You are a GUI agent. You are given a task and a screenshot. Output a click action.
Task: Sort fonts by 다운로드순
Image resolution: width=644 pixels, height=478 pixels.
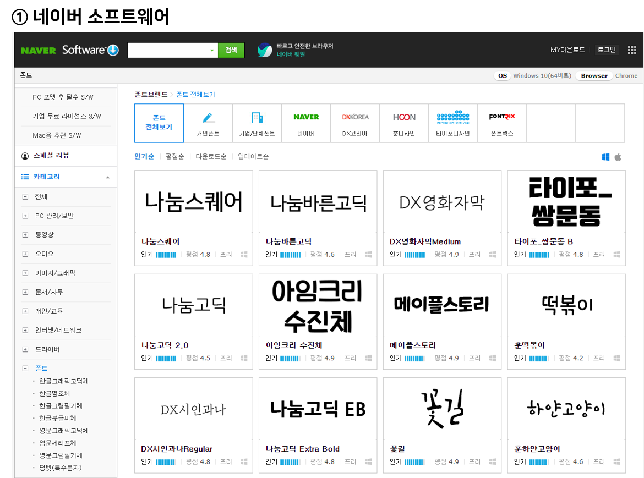tap(211, 156)
